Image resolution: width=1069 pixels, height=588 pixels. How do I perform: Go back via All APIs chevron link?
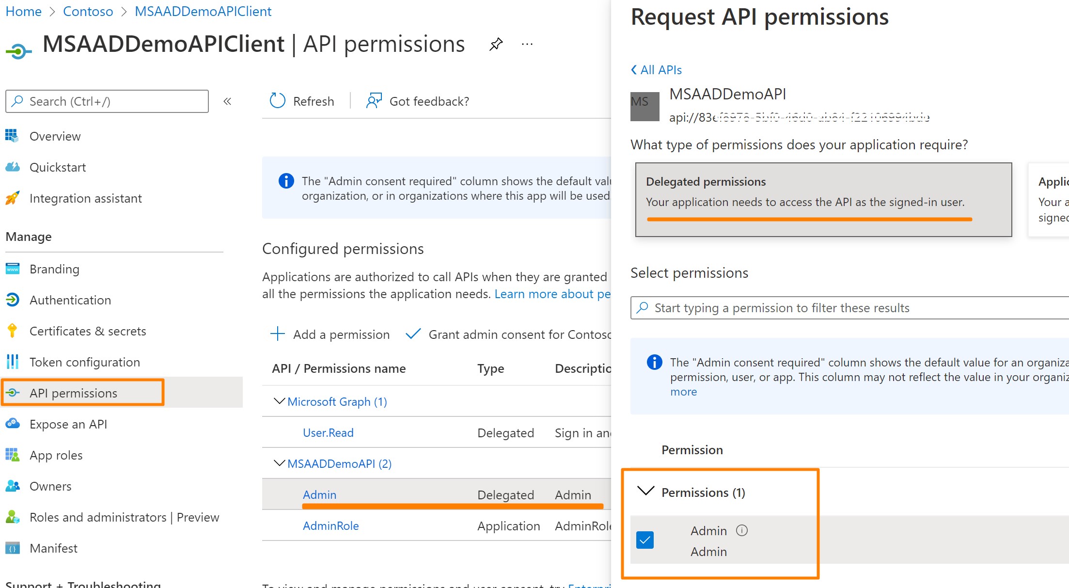point(656,70)
